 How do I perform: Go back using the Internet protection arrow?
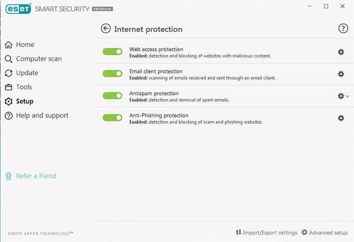pos(105,28)
